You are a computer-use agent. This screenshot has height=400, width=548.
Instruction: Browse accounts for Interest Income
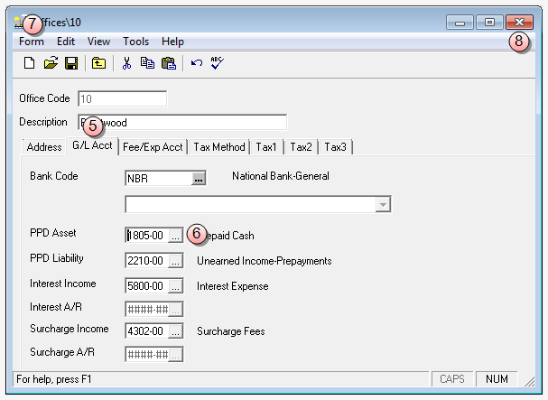click(175, 286)
